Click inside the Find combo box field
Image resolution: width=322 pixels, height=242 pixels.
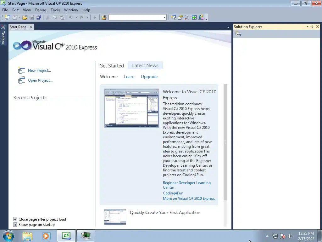[136, 18]
